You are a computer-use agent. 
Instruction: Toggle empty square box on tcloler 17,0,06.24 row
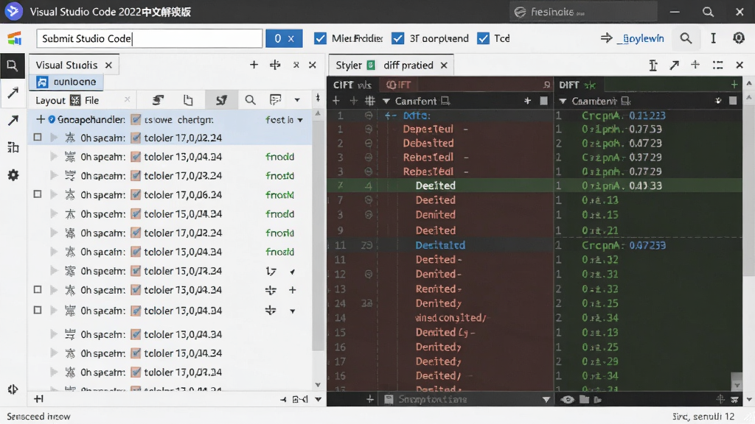(38, 194)
